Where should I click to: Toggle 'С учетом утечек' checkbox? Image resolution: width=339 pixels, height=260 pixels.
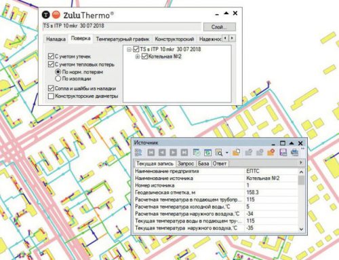pos(51,56)
